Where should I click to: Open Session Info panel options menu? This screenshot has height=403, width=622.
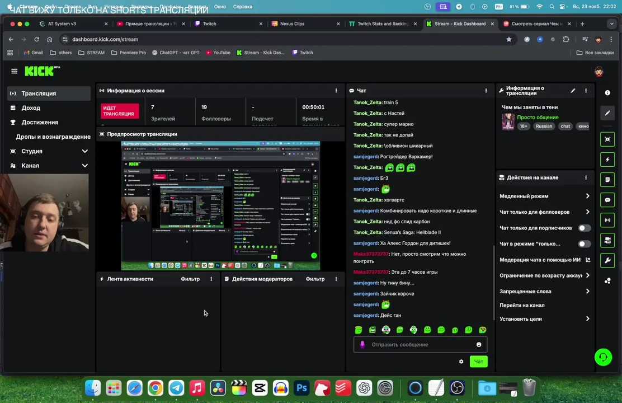click(336, 91)
